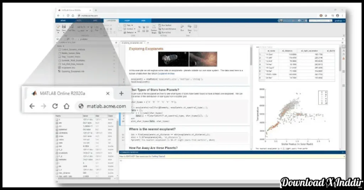This screenshot has height=190, width=364.
Task: Open the pradeepr user account dropdown
Action: click(339, 21)
